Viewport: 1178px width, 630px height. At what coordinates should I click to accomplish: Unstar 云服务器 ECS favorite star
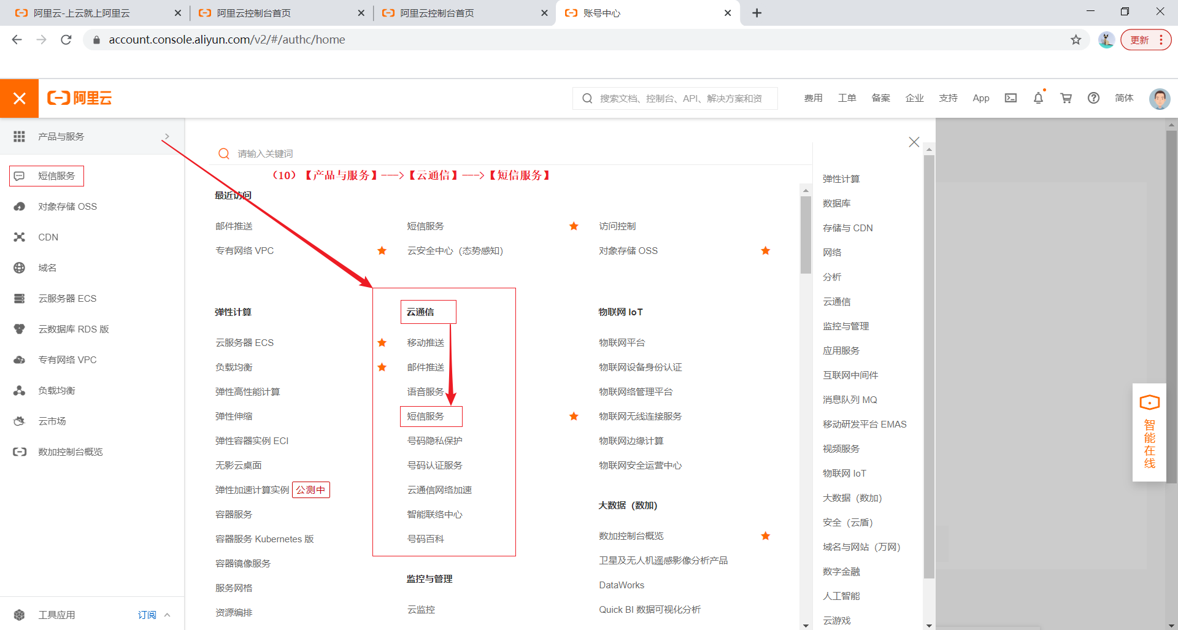(382, 343)
